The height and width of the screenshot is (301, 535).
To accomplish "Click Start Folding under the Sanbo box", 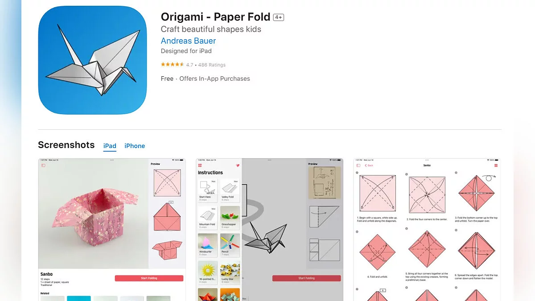I will [149, 278].
